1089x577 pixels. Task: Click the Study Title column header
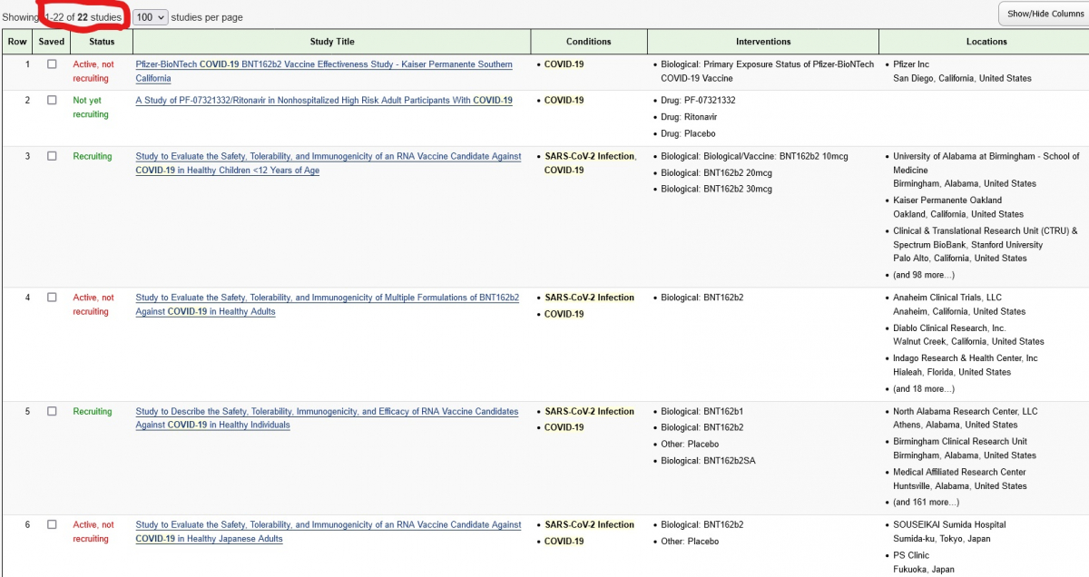tap(331, 42)
